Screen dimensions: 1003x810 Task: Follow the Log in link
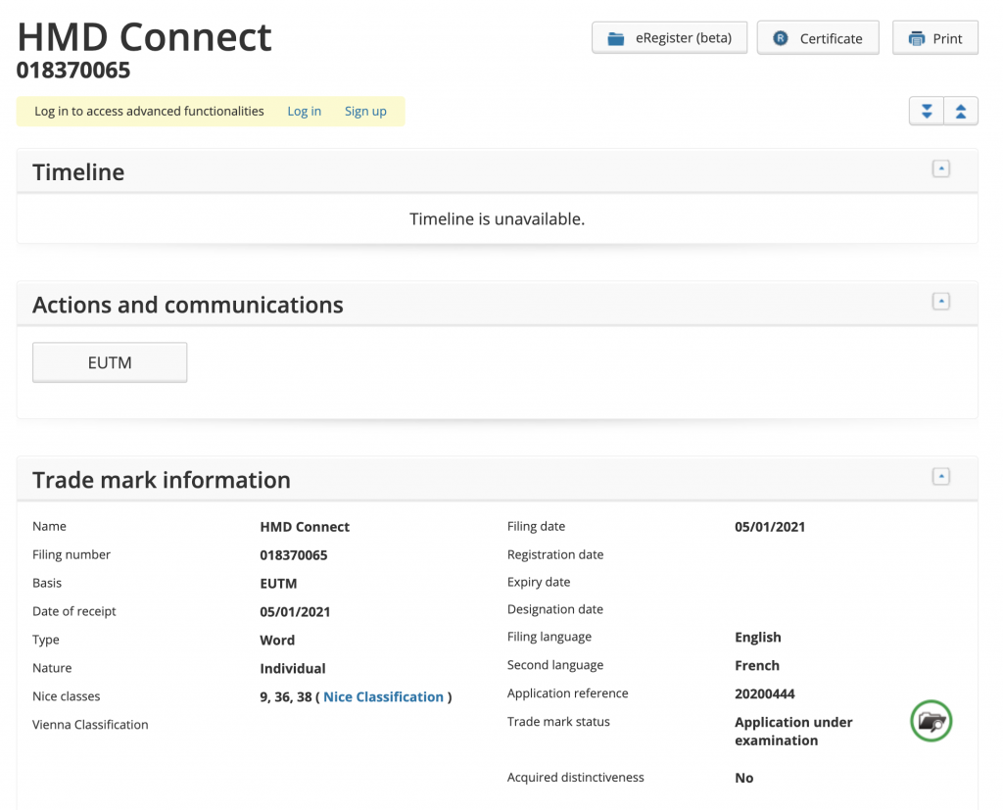[x=304, y=112]
